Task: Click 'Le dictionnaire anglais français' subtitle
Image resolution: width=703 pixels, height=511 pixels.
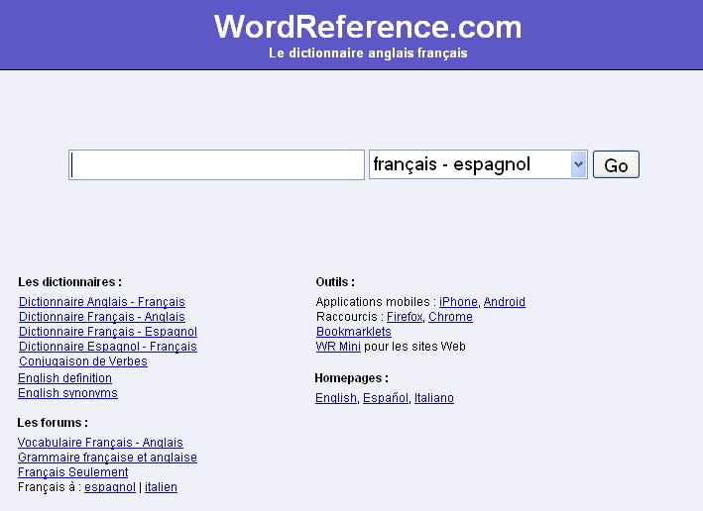Action: pyautogui.click(x=368, y=52)
